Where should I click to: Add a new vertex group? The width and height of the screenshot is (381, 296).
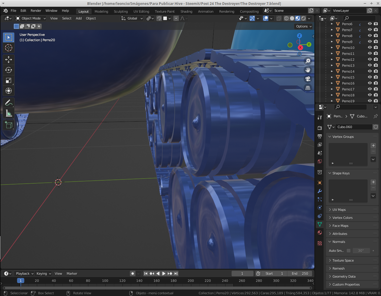[x=373, y=146]
